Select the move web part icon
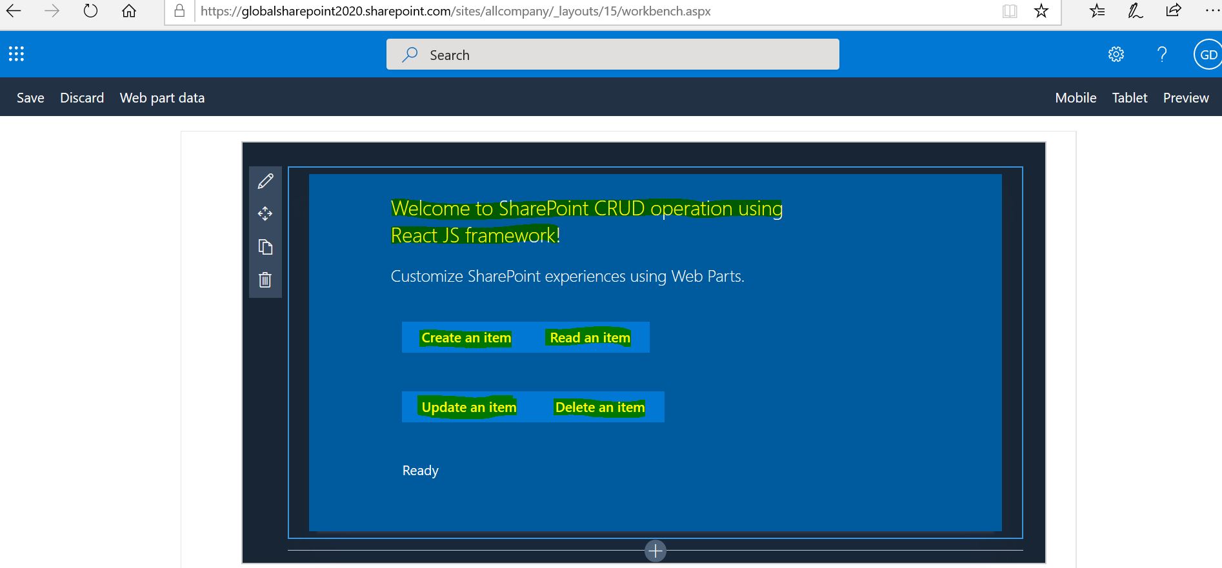Screen dimensions: 1222x568 coord(265,214)
